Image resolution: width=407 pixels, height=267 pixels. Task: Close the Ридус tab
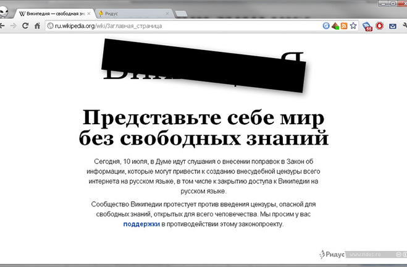[x=167, y=14]
